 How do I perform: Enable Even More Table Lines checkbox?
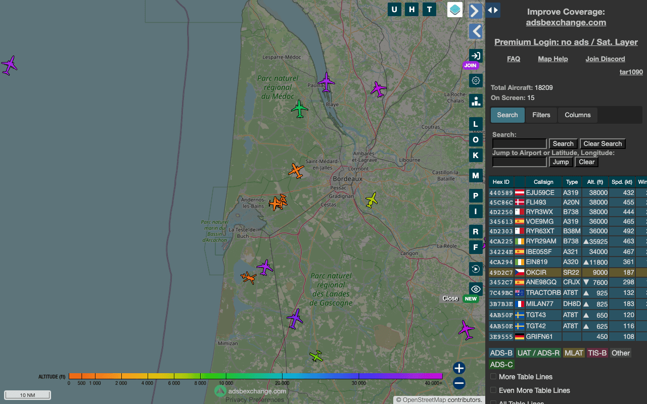point(493,390)
